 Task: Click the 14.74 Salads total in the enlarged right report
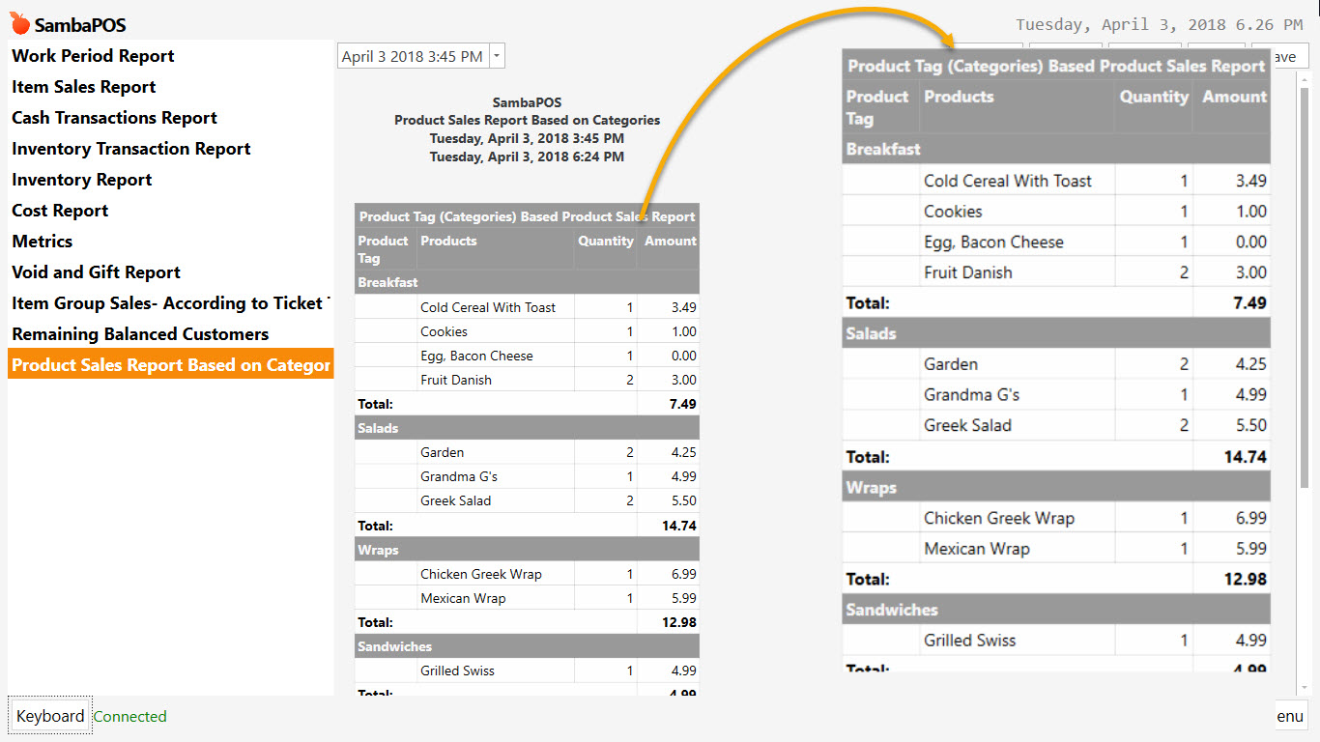(1246, 456)
